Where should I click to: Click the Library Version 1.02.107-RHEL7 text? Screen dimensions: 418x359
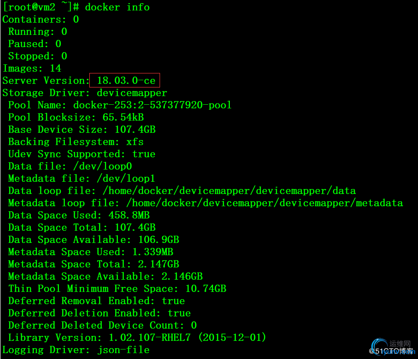pos(150,338)
